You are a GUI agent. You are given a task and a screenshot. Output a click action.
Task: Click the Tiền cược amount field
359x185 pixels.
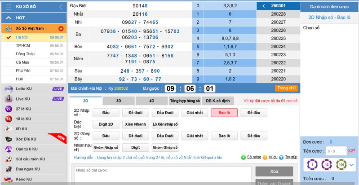[x=336, y=151]
